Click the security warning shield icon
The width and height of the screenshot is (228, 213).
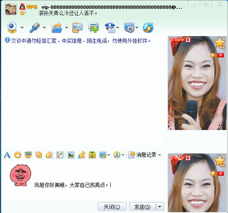point(7,40)
